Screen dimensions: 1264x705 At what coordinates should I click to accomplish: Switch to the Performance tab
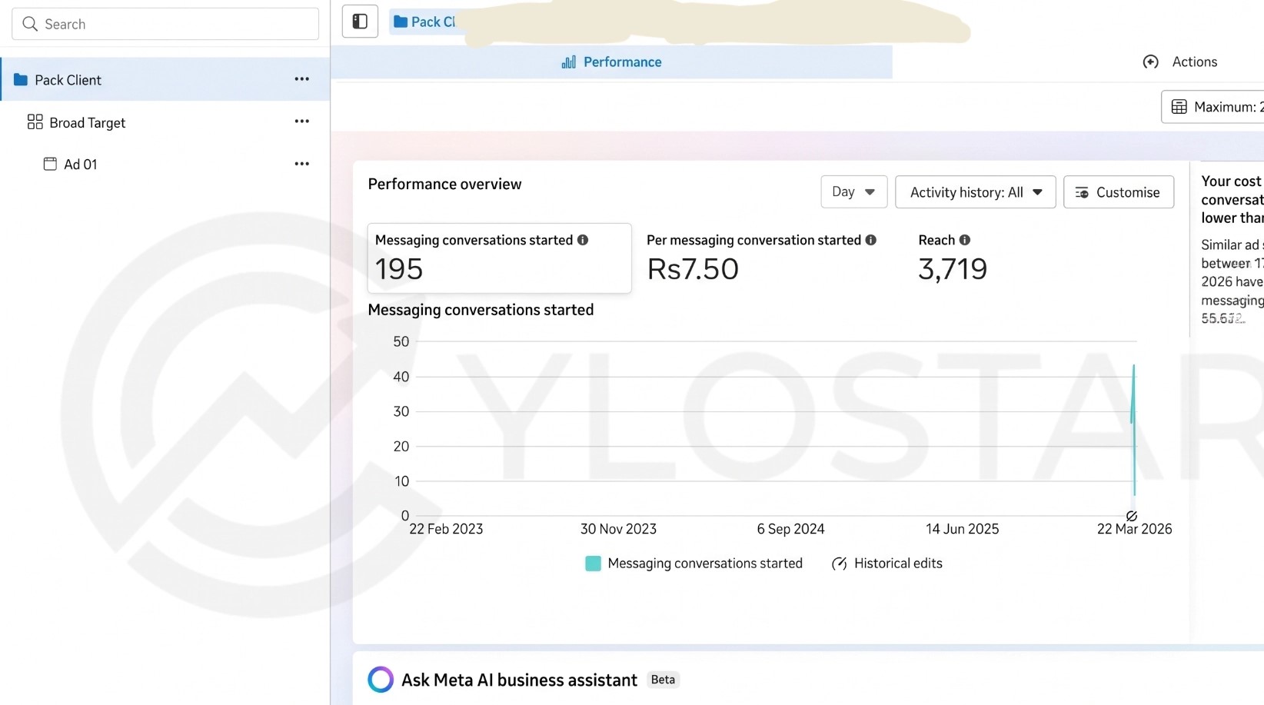coord(611,62)
